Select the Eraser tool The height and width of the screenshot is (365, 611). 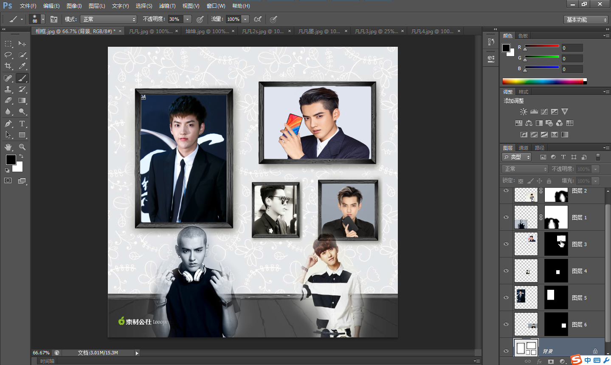8,101
